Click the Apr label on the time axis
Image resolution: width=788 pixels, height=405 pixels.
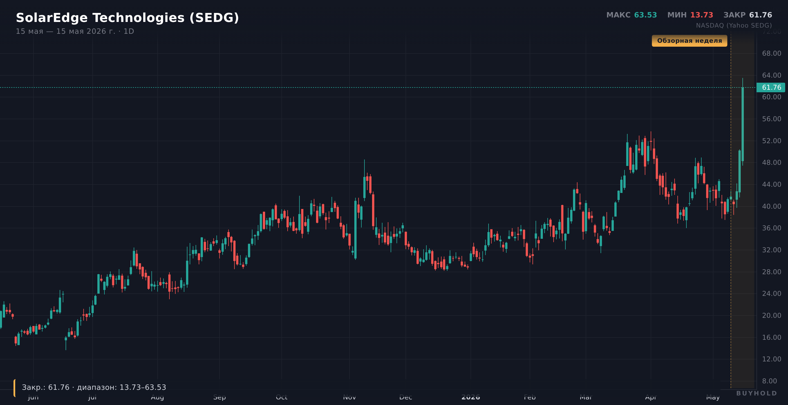[651, 397]
